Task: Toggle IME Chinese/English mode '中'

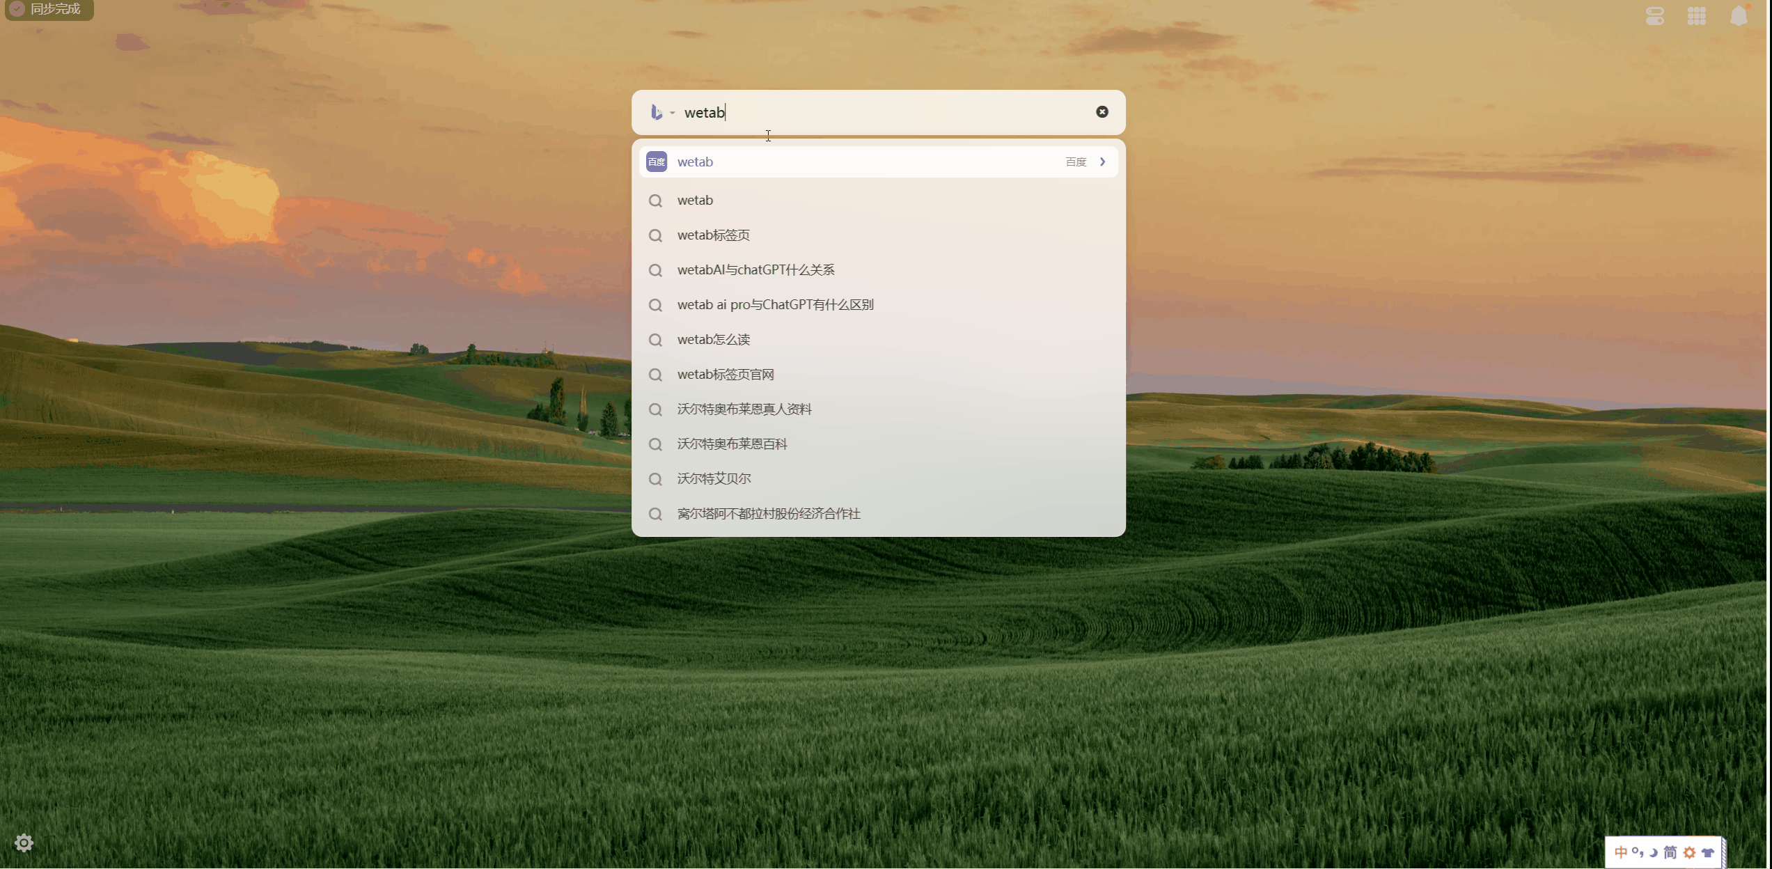Action: (1620, 852)
